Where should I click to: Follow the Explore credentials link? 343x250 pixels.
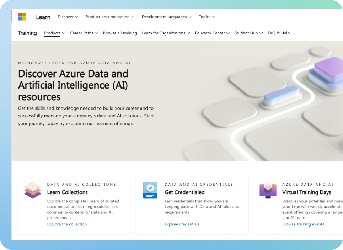pyautogui.click(x=182, y=224)
